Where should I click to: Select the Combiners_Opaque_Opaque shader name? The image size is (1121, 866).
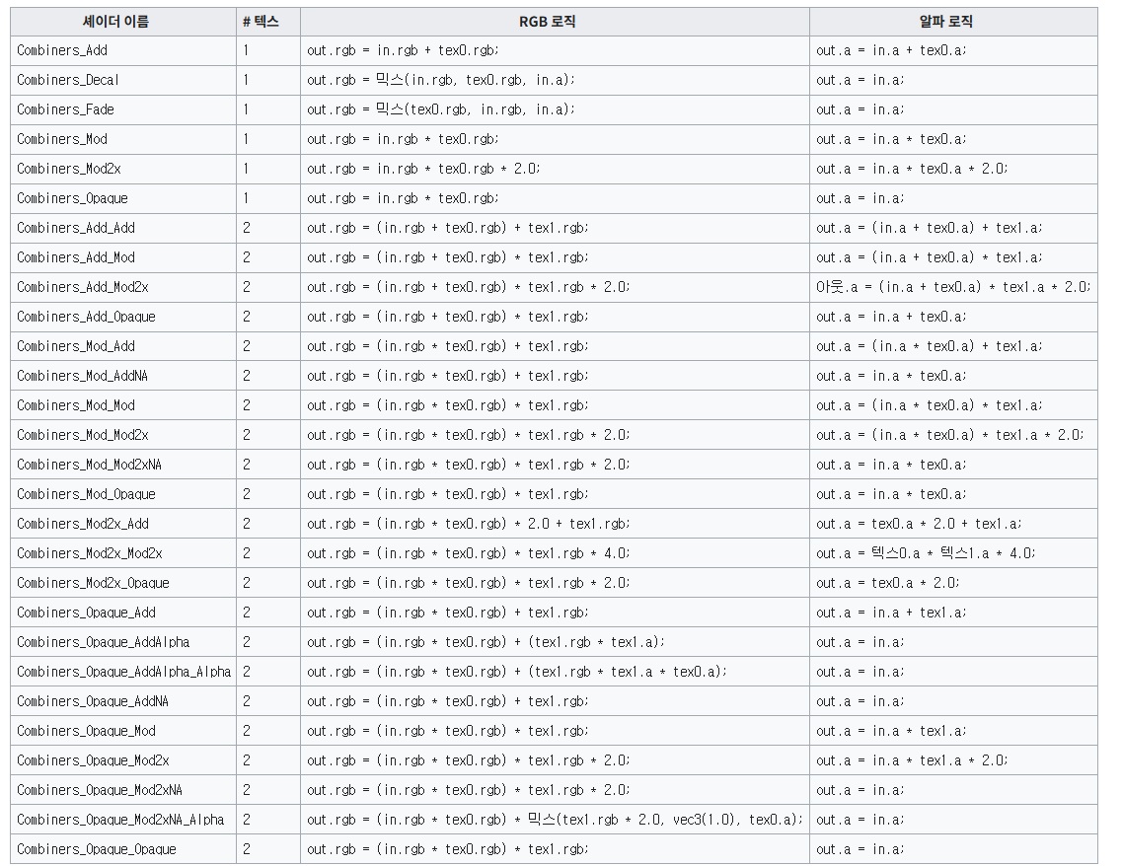[97, 849]
